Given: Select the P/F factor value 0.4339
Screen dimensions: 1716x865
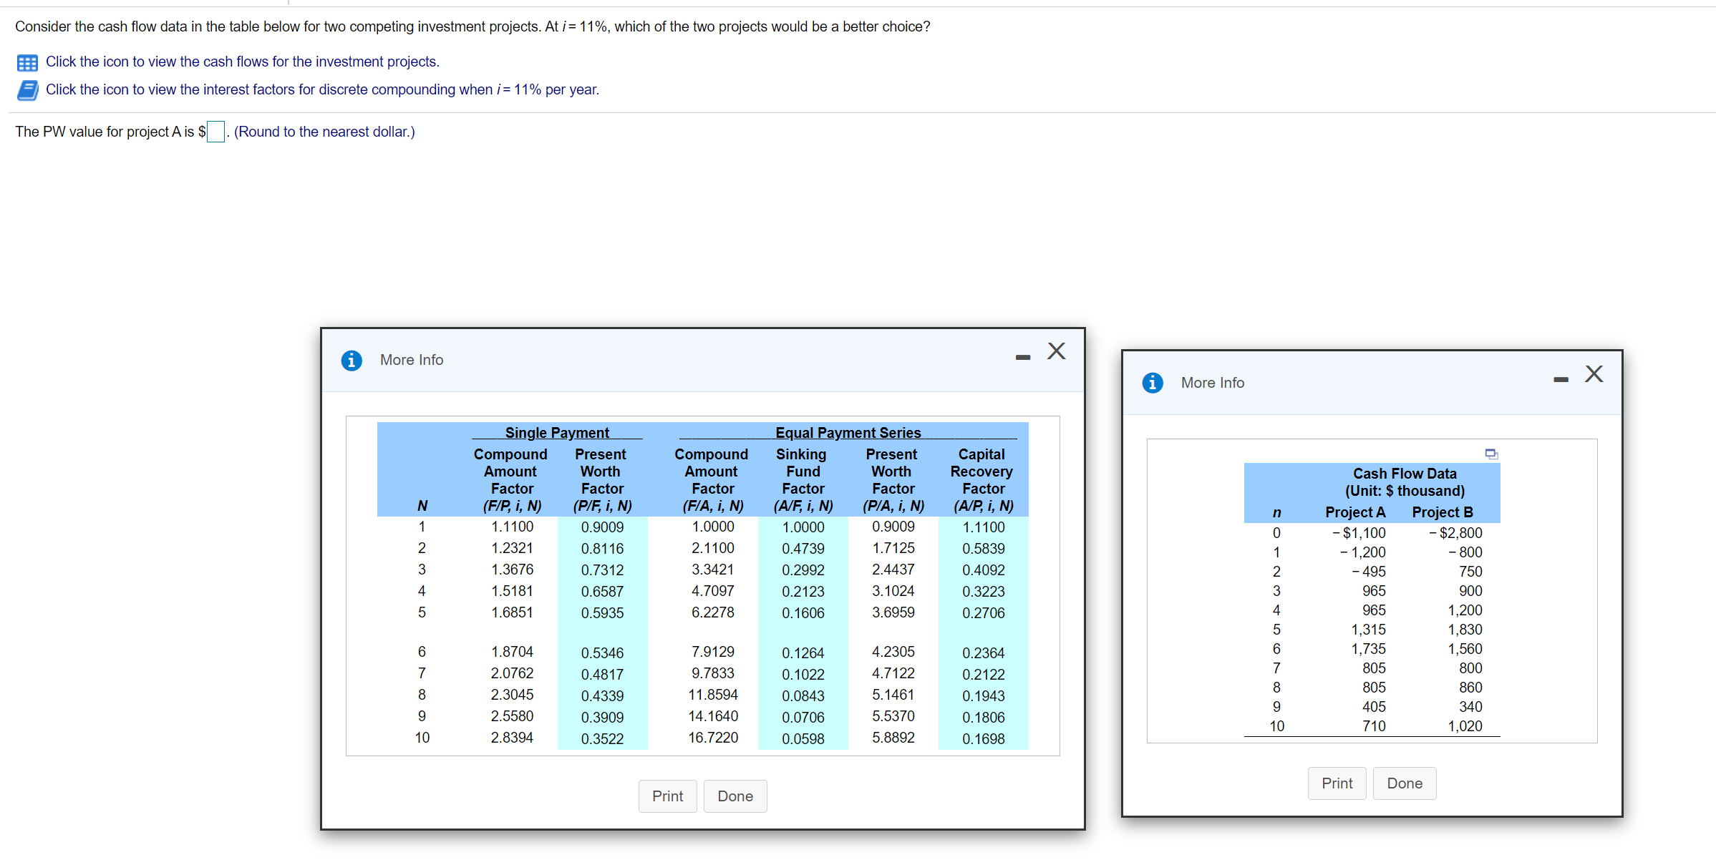Looking at the screenshot, I should [x=602, y=696].
